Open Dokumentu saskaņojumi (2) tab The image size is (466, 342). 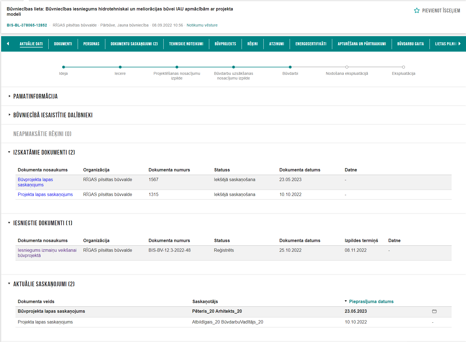coord(134,44)
